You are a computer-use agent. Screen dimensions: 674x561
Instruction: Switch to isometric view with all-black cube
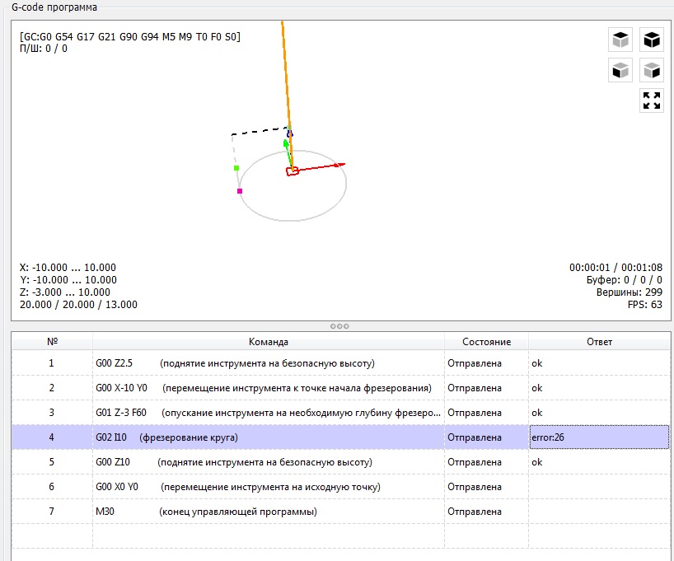tap(652, 40)
